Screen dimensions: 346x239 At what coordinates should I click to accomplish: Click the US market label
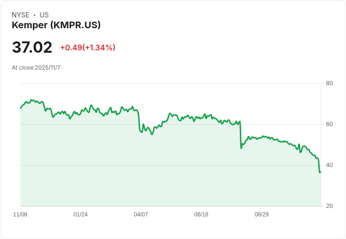coord(44,15)
